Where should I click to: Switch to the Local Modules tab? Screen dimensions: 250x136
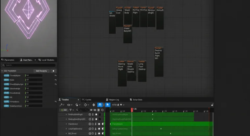pos(48,60)
